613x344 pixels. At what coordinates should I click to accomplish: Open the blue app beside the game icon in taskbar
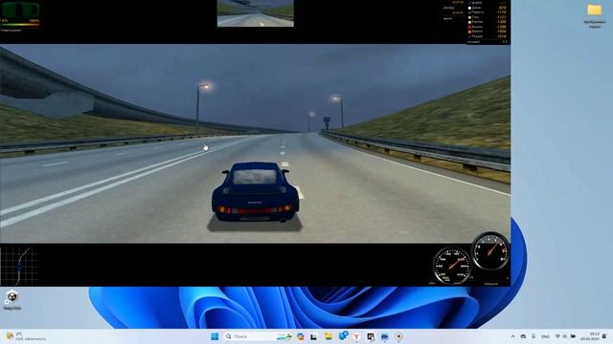385,336
